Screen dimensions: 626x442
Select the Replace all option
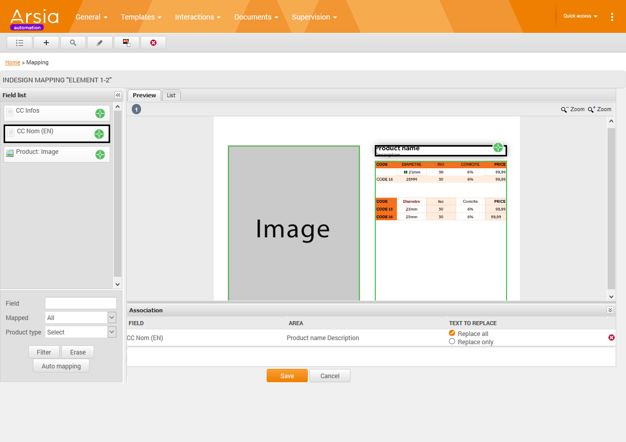(x=452, y=333)
